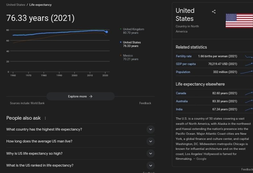
Task: Click the Population trend sparkline
Action: click(246, 72)
